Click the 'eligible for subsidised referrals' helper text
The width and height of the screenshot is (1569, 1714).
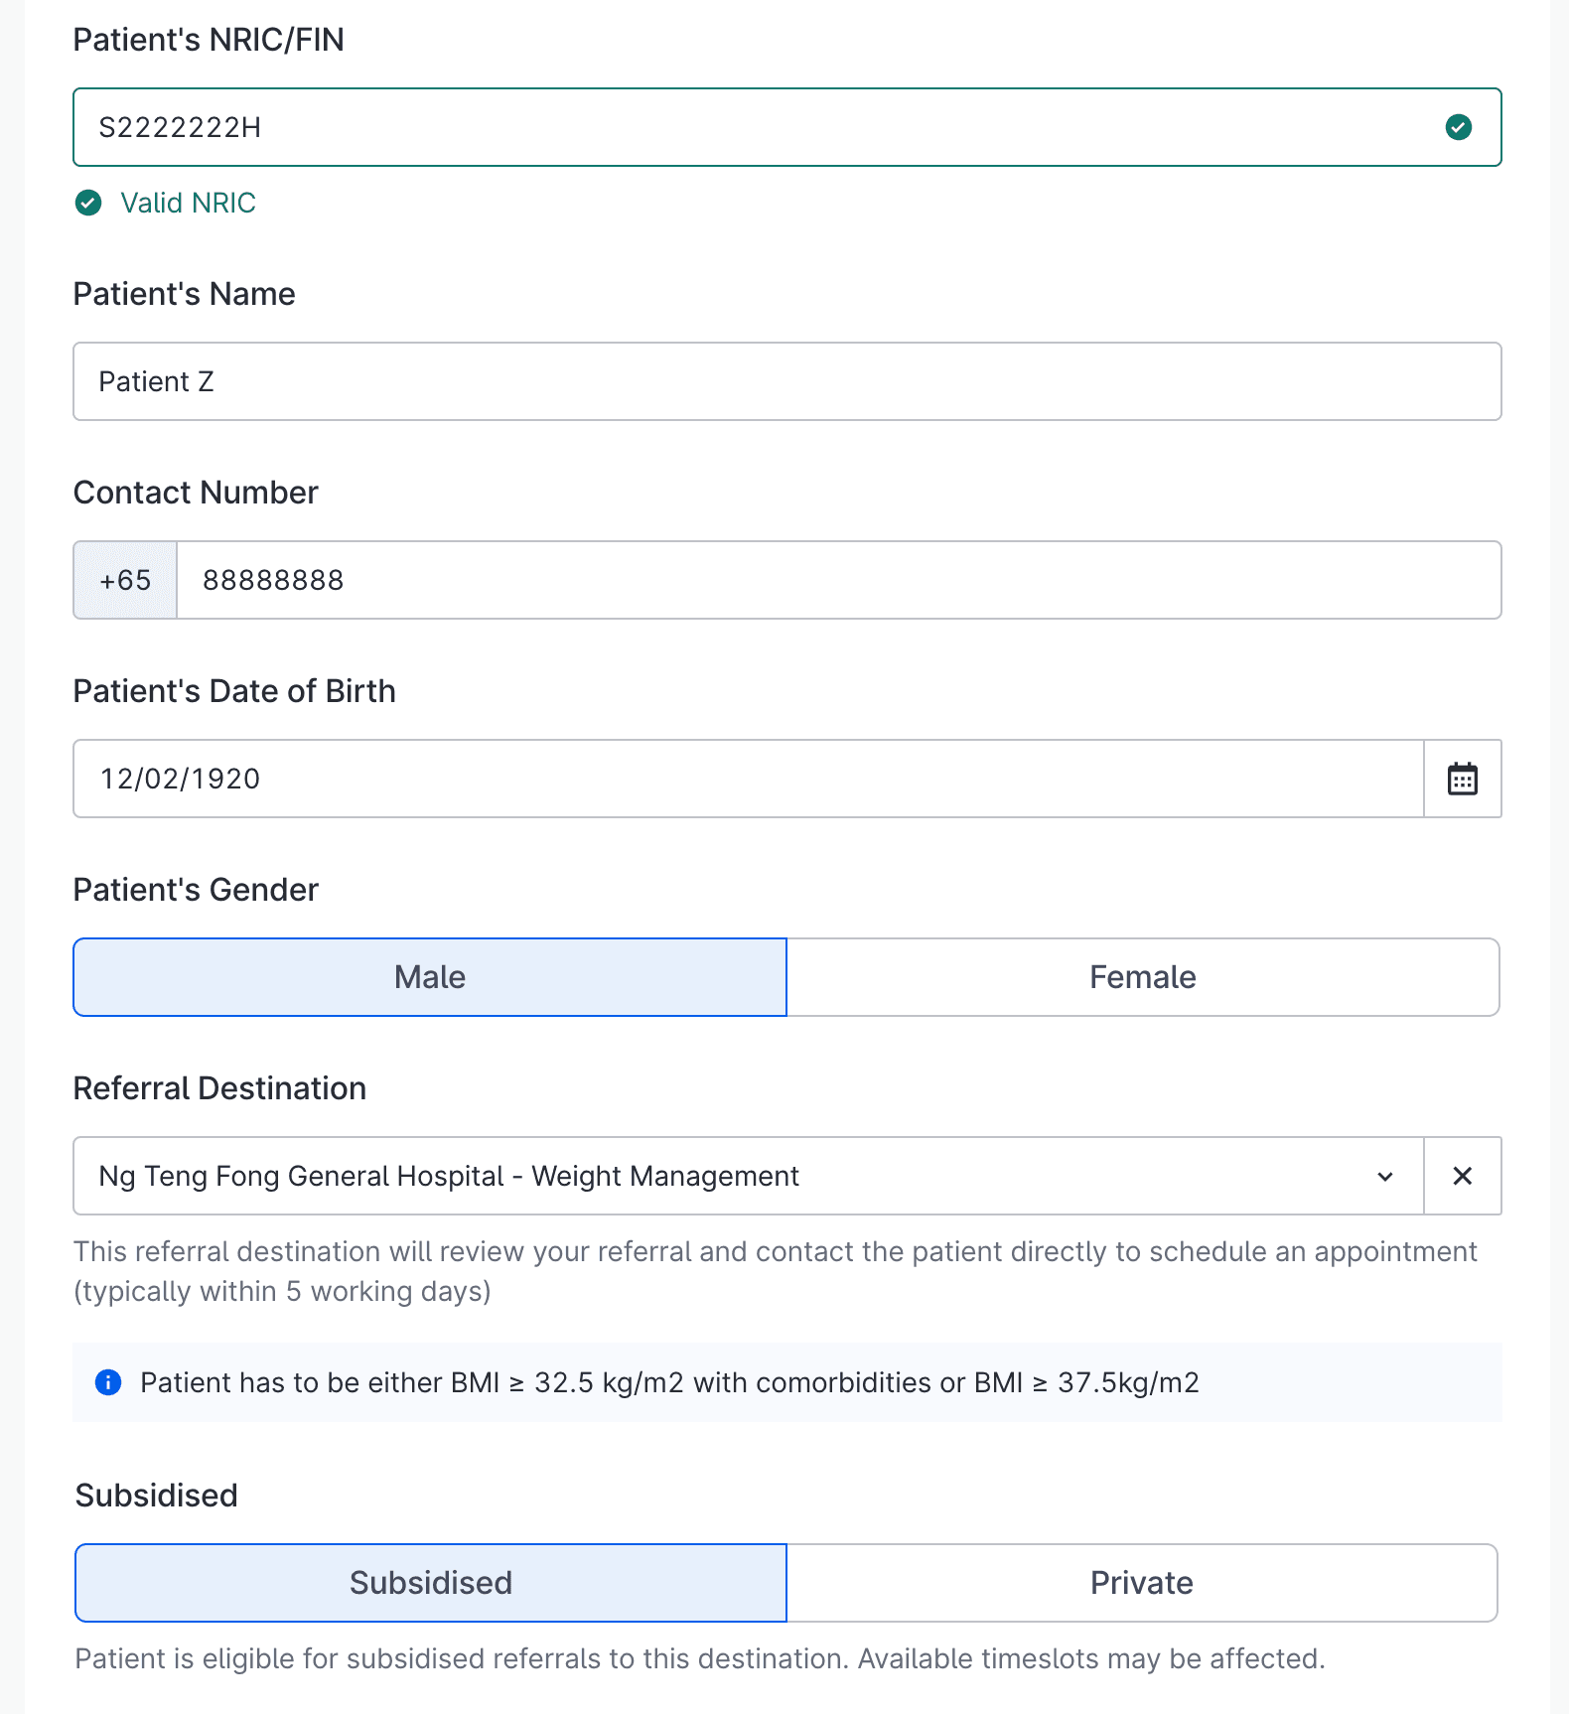pos(700,1658)
